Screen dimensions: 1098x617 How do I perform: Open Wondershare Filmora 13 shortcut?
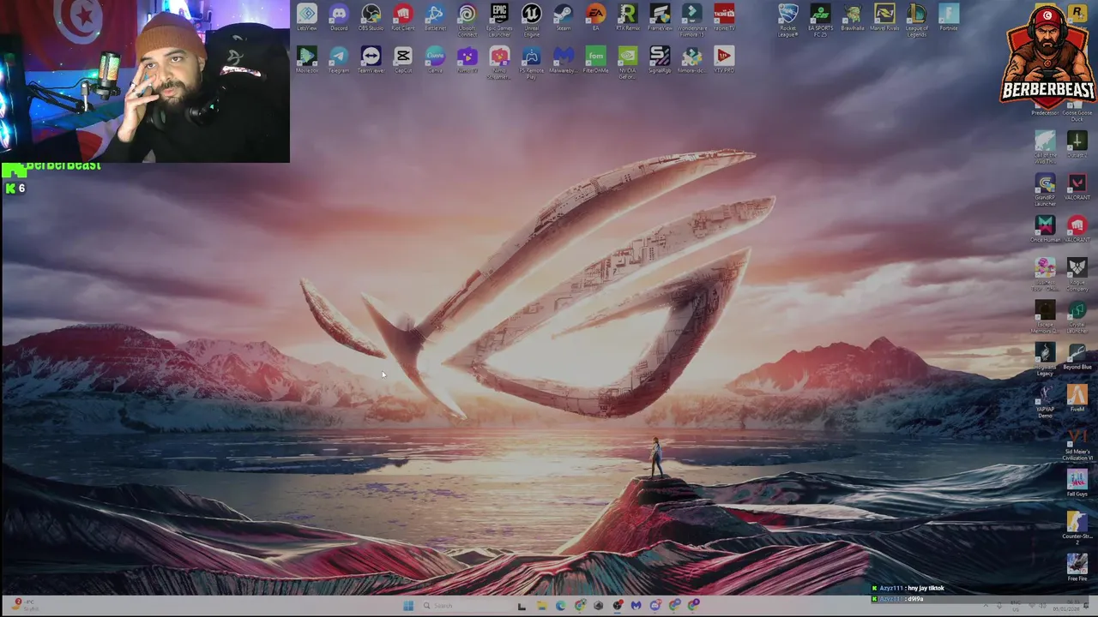(692, 20)
